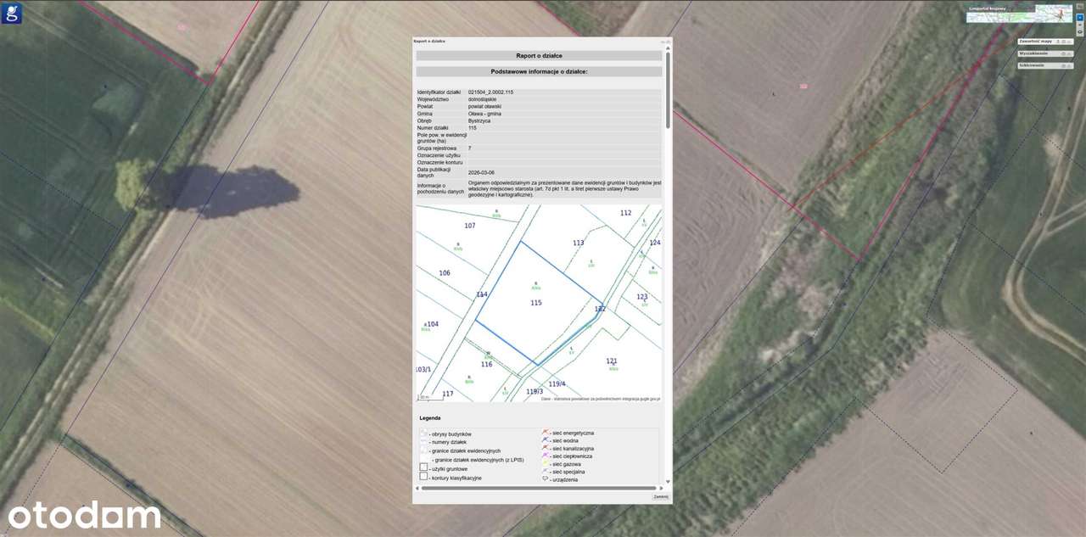This screenshot has width=1086, height=537.
Task: Click the blue zoom-in control button
Action: point(1080,17)
